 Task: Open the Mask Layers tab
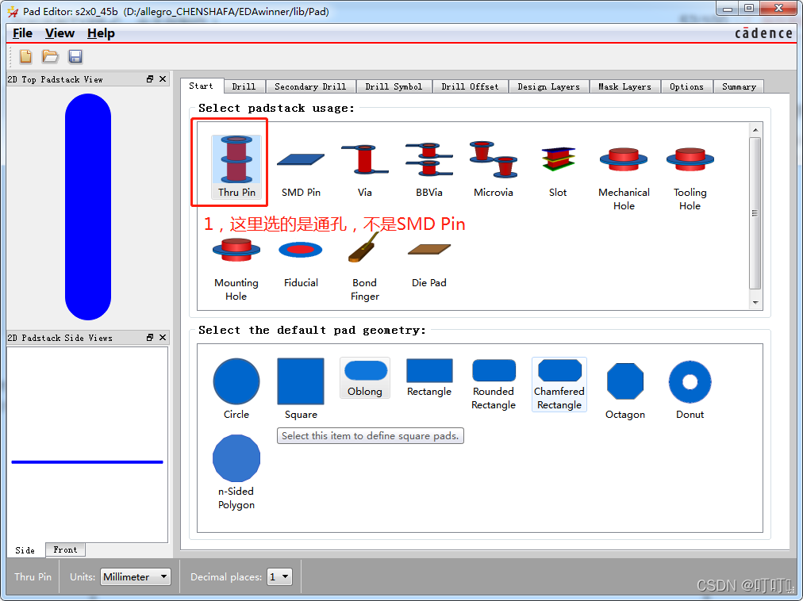pos(624,86)
